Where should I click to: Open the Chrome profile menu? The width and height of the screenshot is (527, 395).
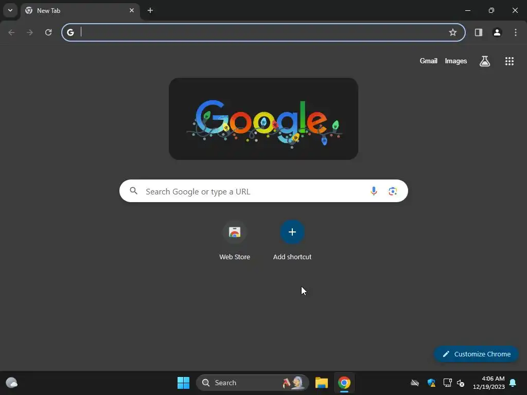pyautogui.click(x=497, y=32)
